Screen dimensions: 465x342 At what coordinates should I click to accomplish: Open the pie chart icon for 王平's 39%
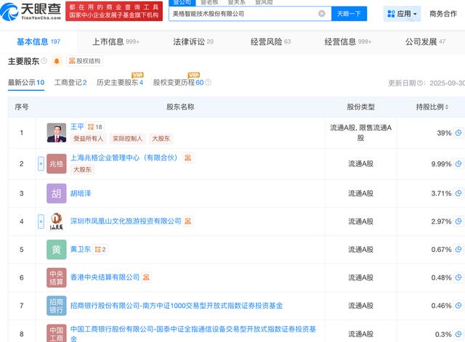[x=459, y=133]
